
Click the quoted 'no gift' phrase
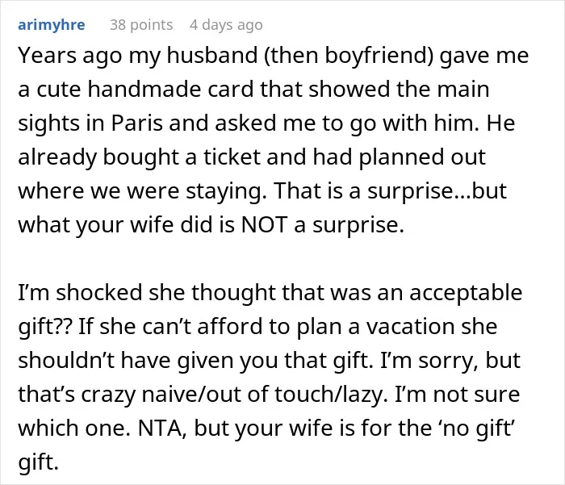click(x=477, y=428)
